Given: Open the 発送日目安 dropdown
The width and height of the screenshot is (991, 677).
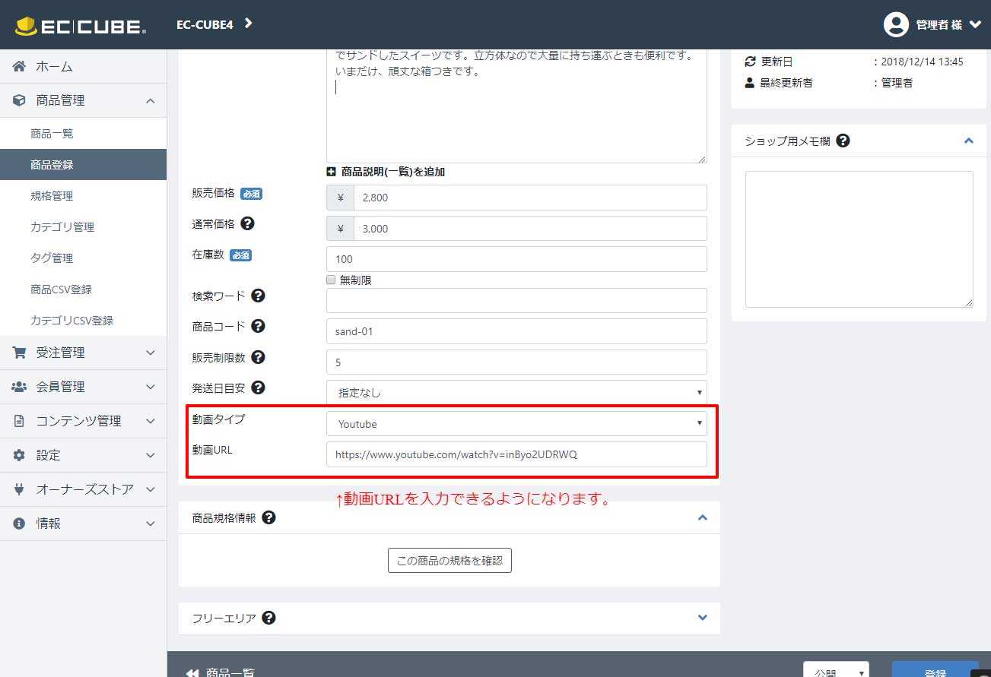Looking at the screenshot, I should click(x=516, y=392).
